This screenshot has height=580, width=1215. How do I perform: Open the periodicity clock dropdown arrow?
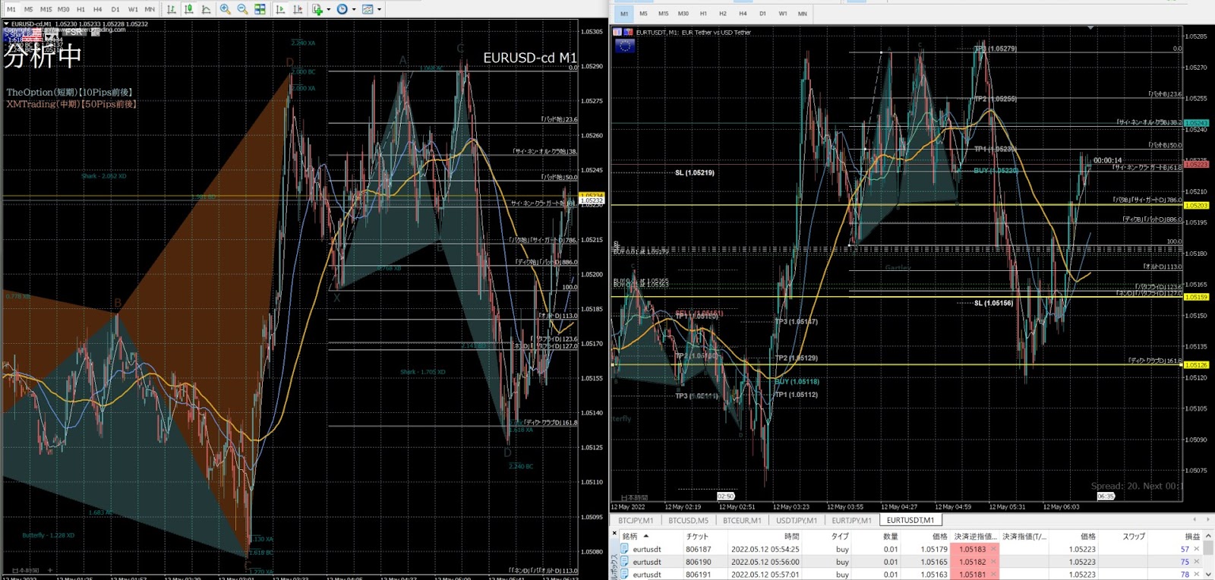tap(353, 9)
